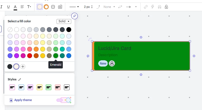202x110 pixels.
Task: Apply the pink shape style
Action: [12, 87]
